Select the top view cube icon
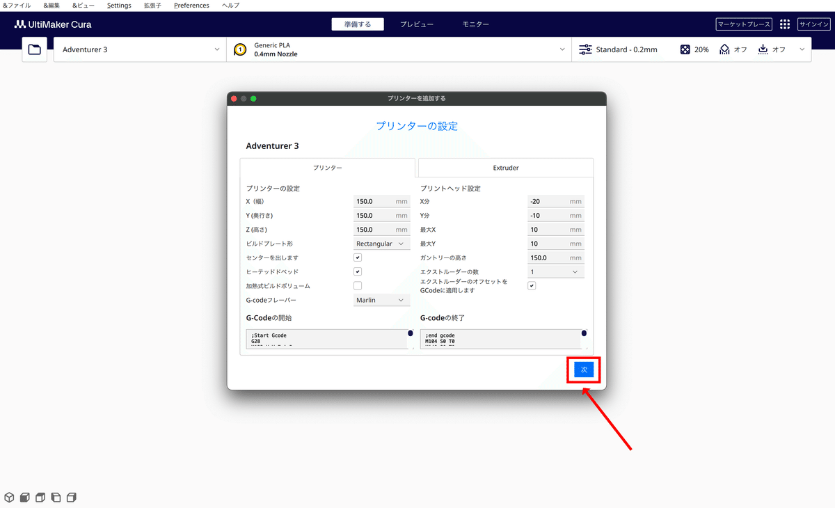The width and height of the screenshot is (835, 508). [40, 498]
